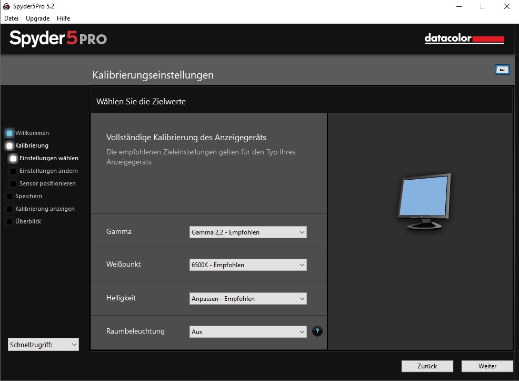
Task: Click the Spyder app icon in title bar
Action: tap(6, 6)
